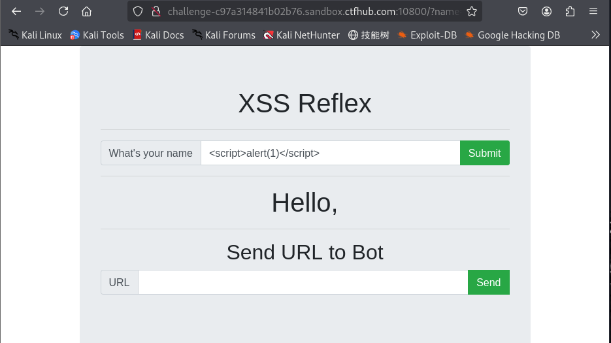
Task: Open the tracking protection shield icon
Action: [x=137, y=11]
